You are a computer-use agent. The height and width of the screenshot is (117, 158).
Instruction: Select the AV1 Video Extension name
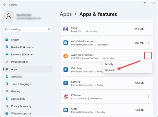point(83,41)
